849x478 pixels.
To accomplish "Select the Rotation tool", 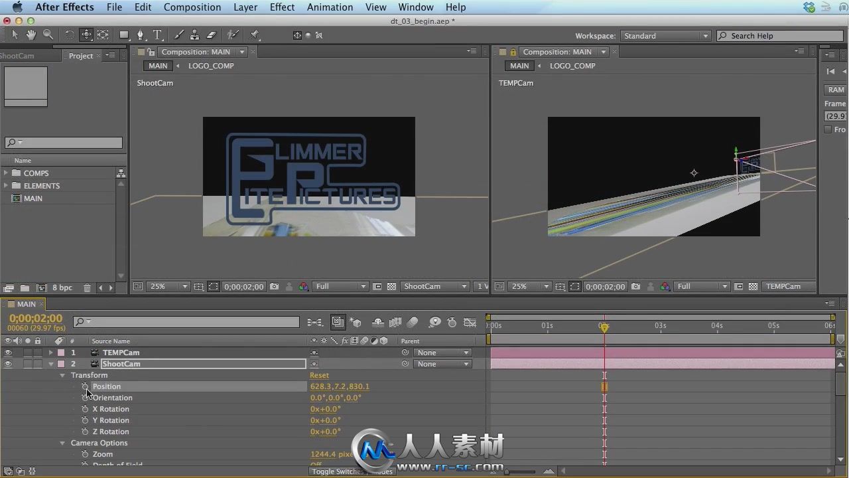I will click(x=70, y=35).
